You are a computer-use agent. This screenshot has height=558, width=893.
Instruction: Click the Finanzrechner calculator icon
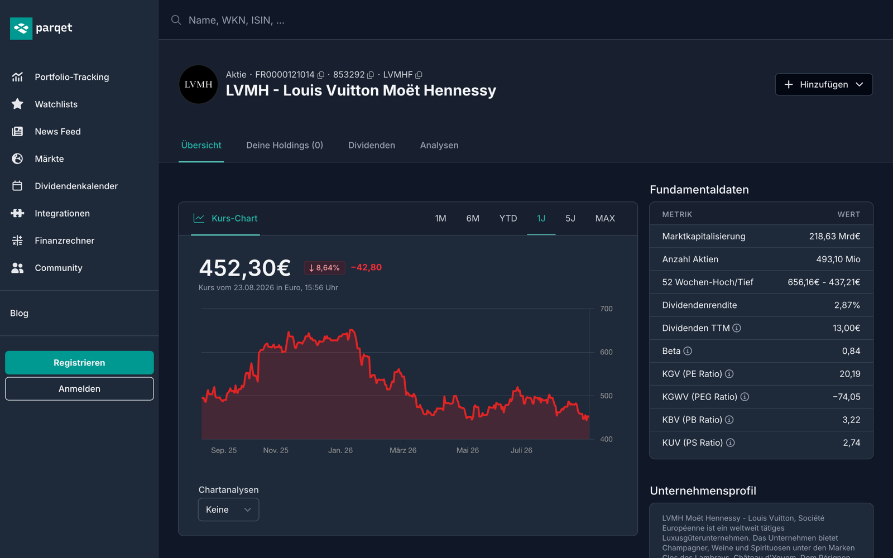click(17, 240)
